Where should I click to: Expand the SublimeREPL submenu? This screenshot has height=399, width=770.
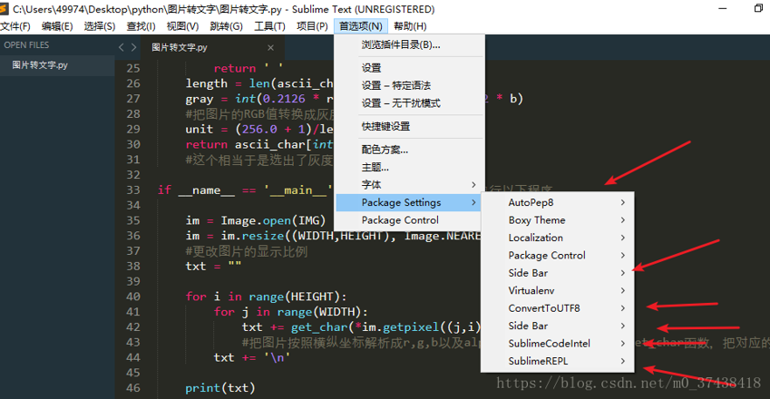click(x=558, y=361)
